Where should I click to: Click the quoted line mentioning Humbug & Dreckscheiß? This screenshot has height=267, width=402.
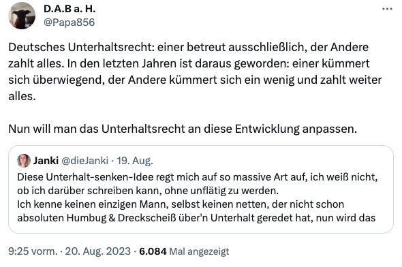tap(196, 218)
